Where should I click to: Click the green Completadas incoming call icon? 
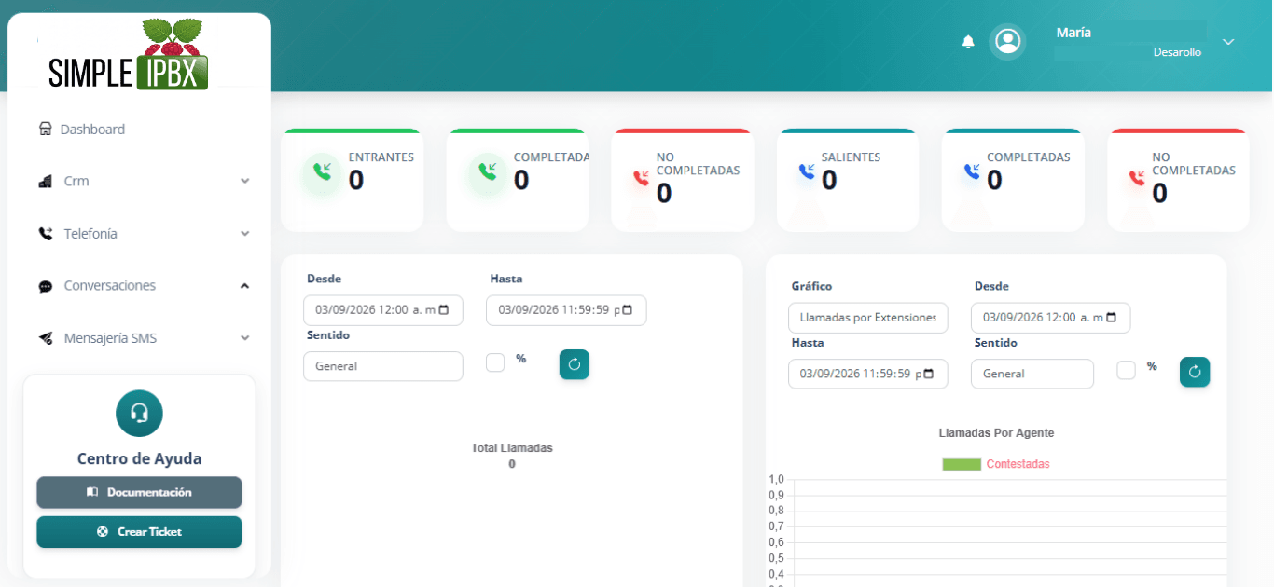coord(487,171)
